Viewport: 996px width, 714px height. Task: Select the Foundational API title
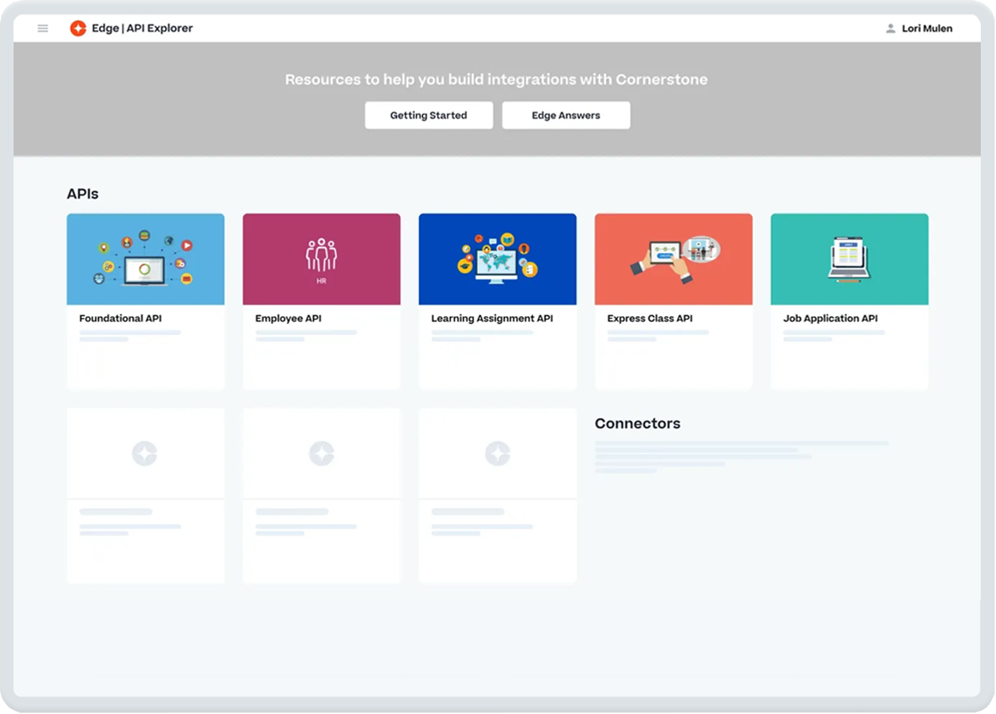(x=120, y=318)
